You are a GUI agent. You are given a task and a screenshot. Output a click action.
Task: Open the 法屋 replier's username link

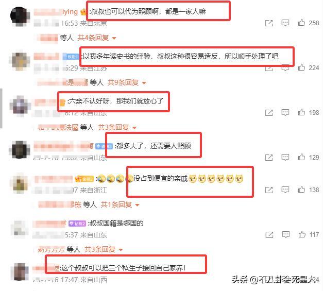pos(58,128)
